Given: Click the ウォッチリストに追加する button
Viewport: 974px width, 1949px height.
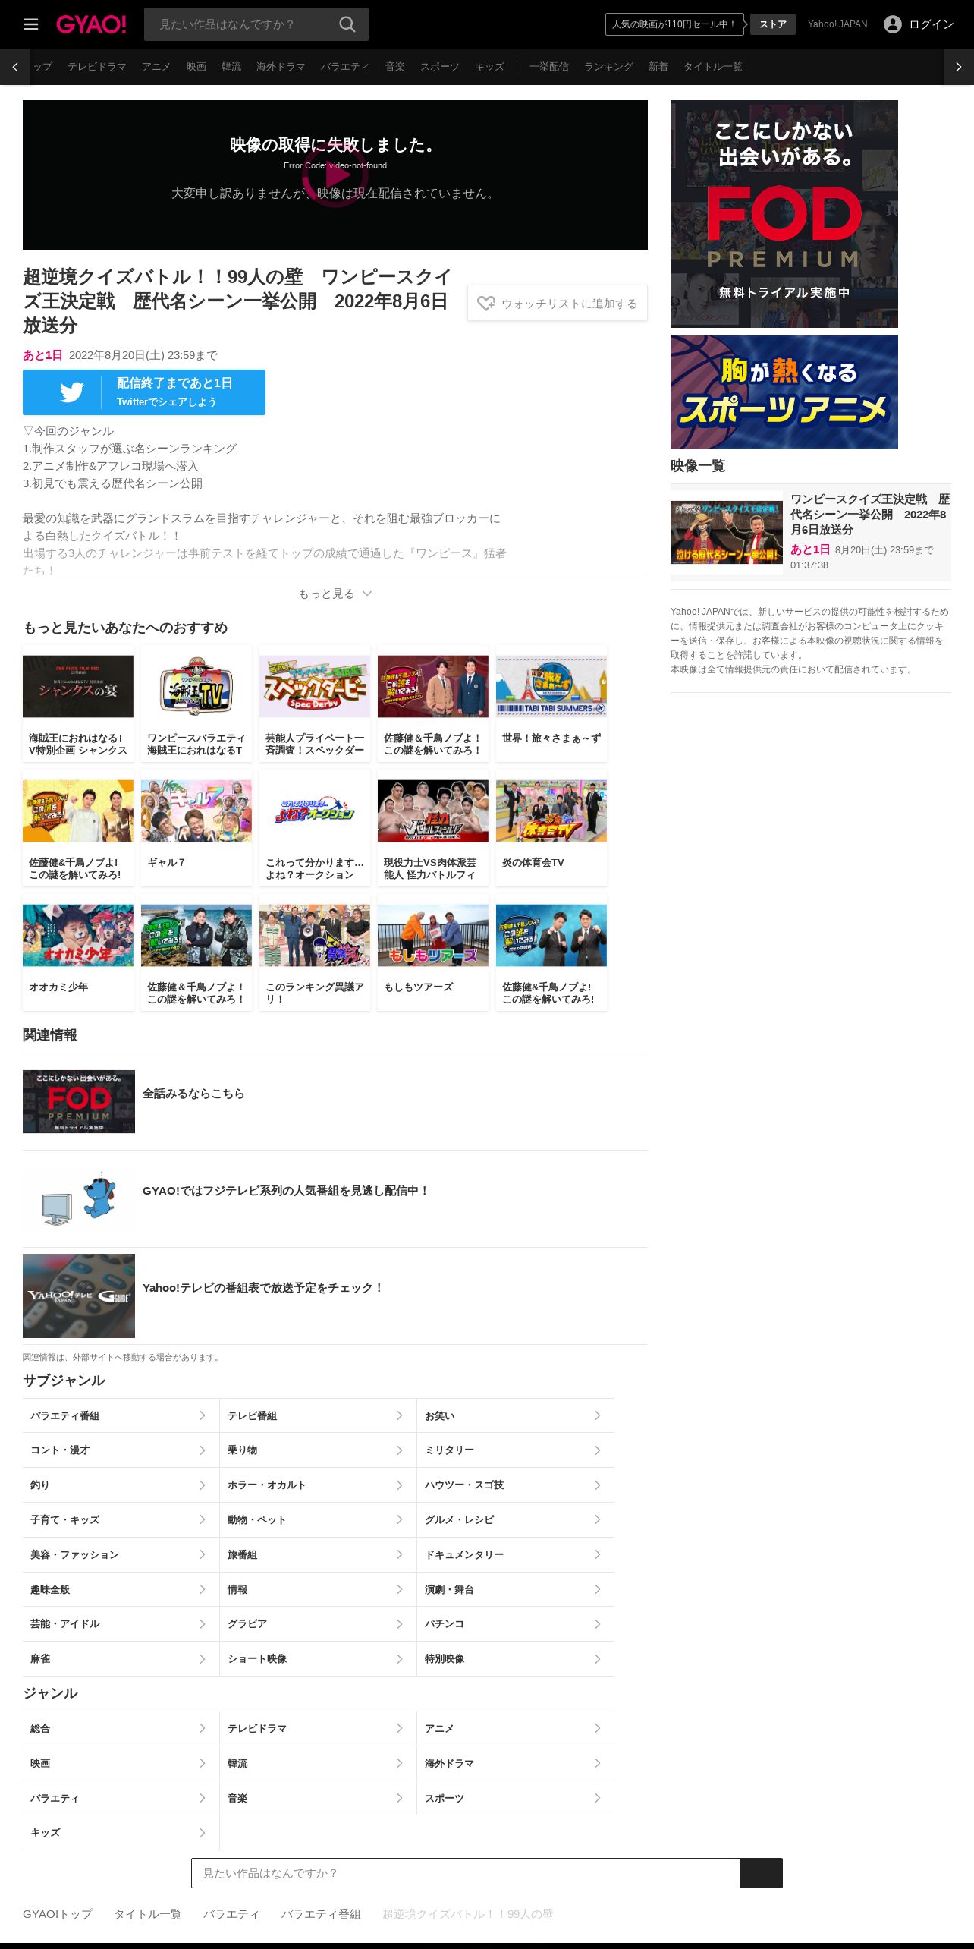Looking at the screenshot, I should [x=558, y=304].
